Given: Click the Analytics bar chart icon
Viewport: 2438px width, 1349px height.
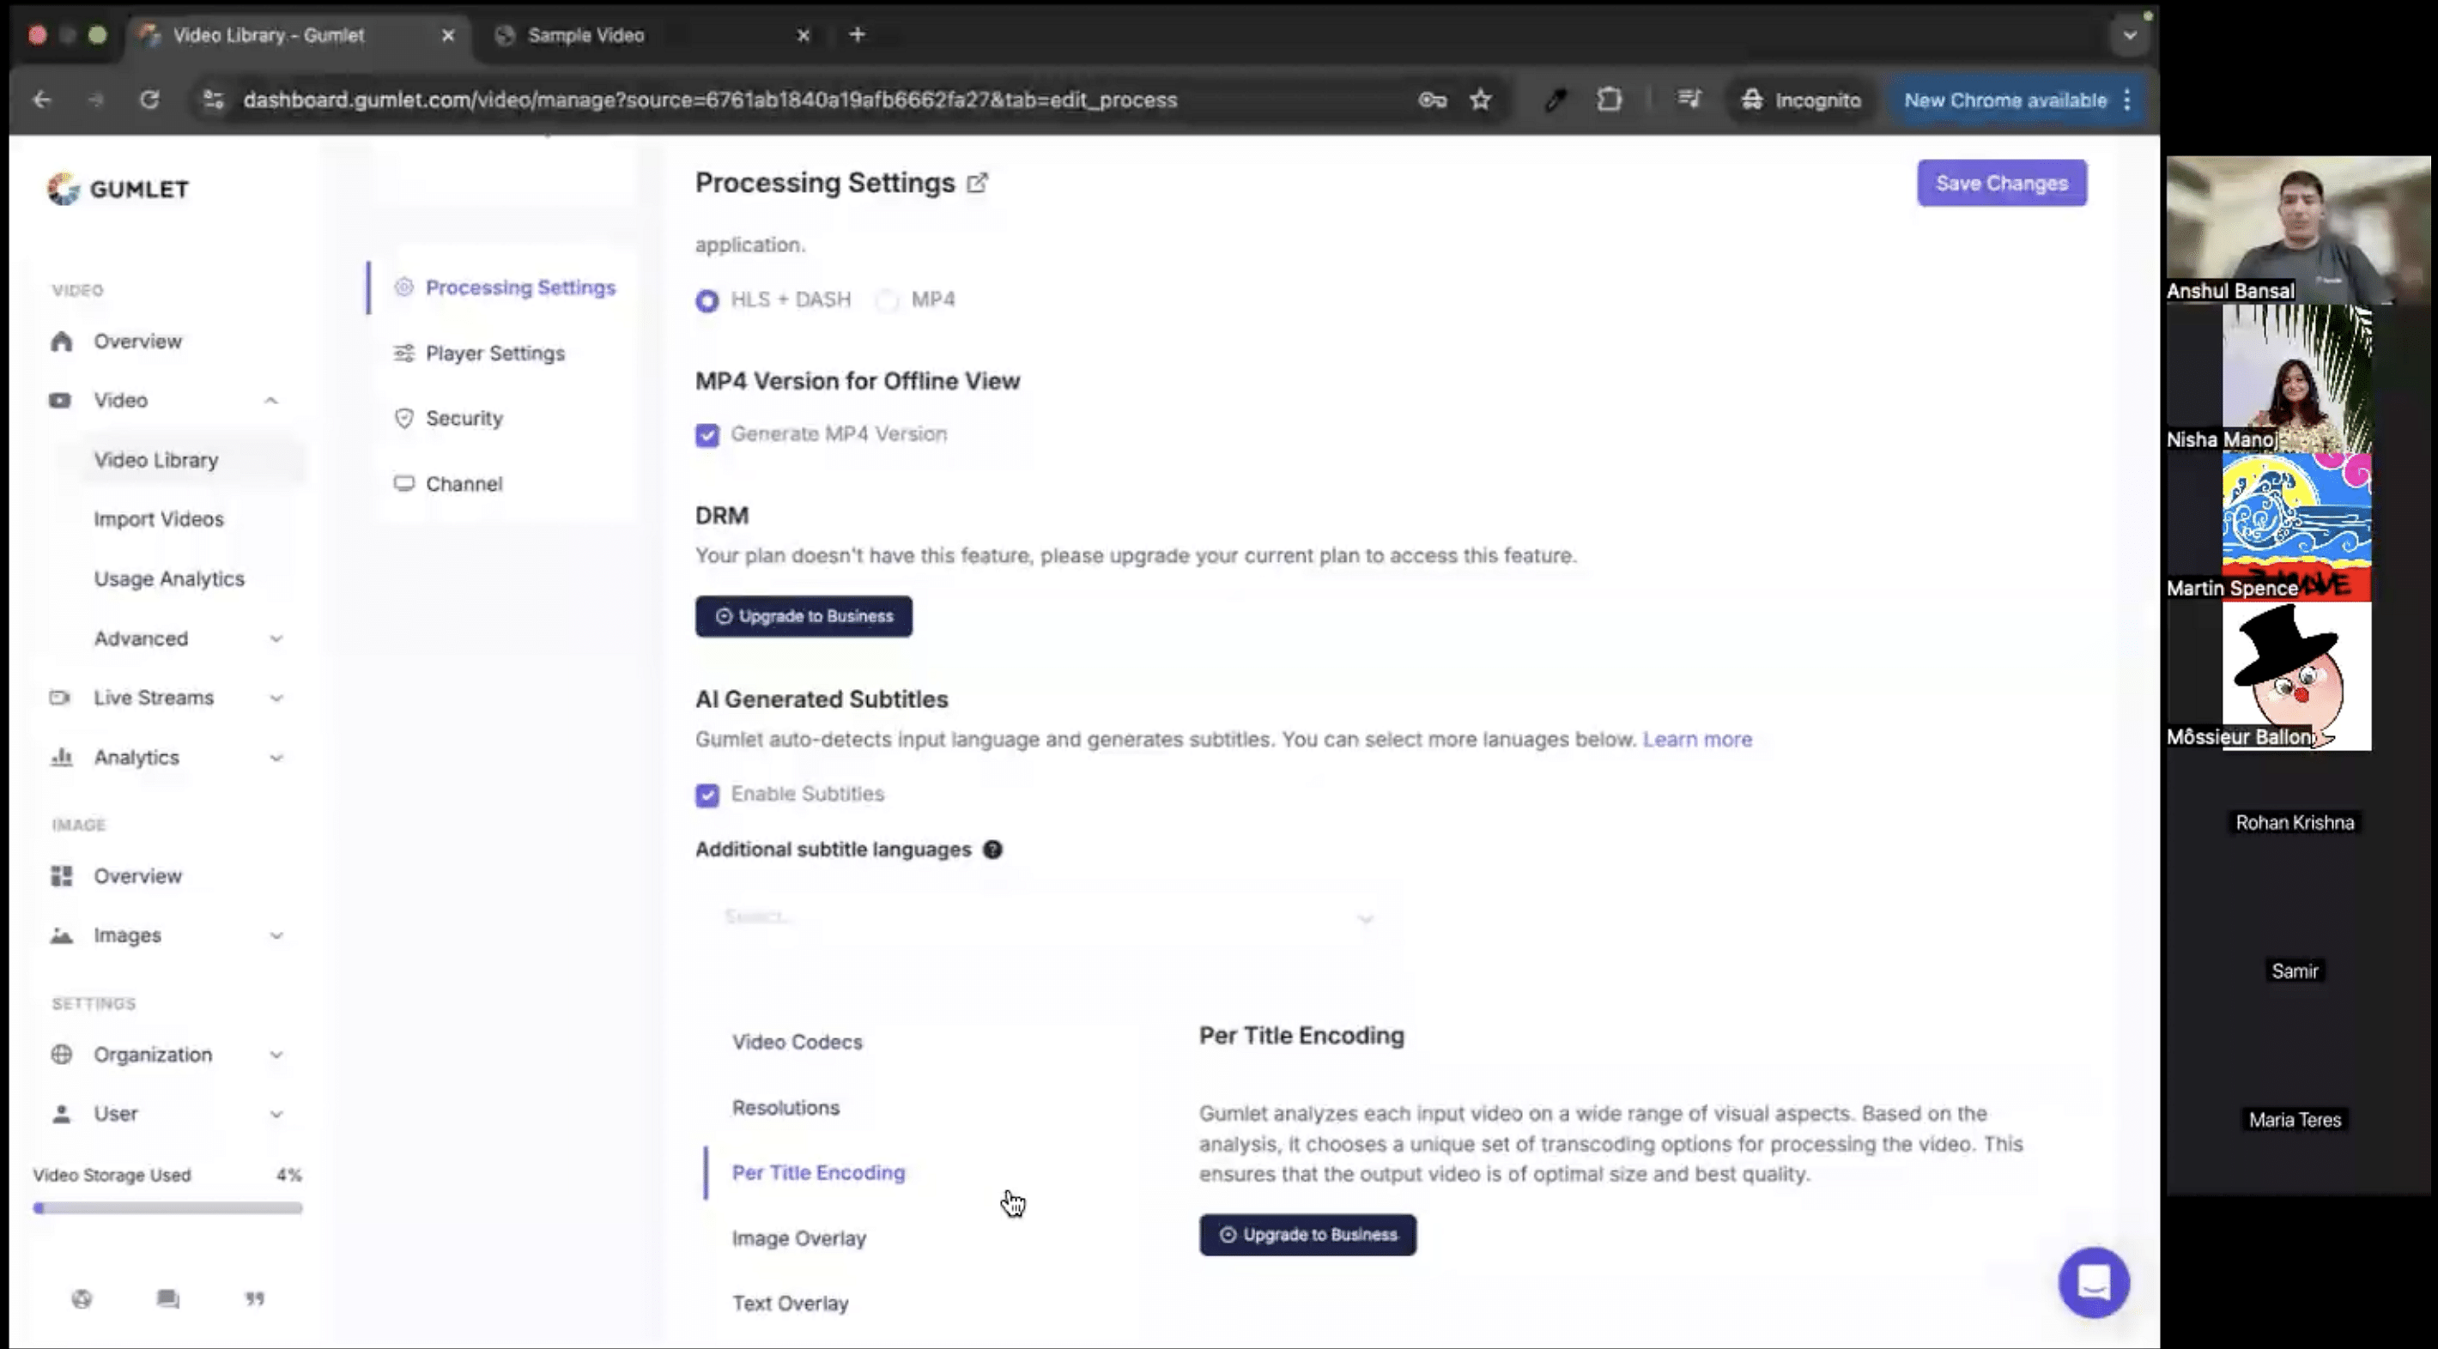Looking at the screenshot, I should click(62, 757).
